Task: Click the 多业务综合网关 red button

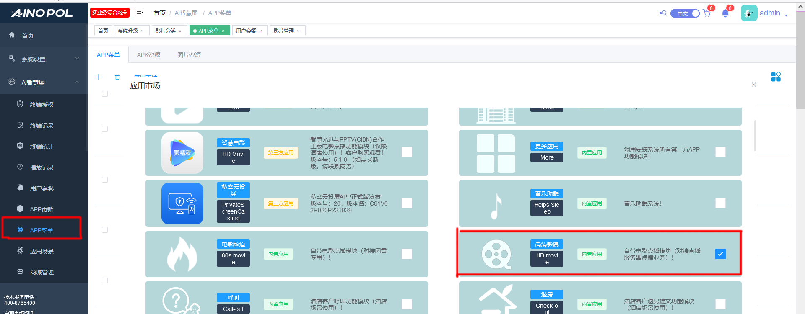Action: pos(110,13)
